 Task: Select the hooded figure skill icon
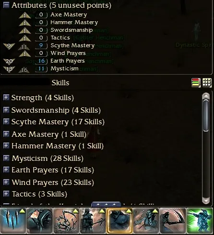pos(40,221)
